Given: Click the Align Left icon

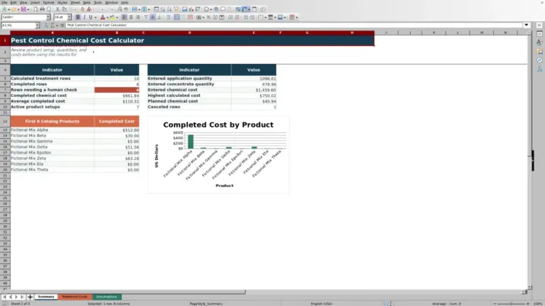Looking at the screenshot, I should [x=123, y=17].
